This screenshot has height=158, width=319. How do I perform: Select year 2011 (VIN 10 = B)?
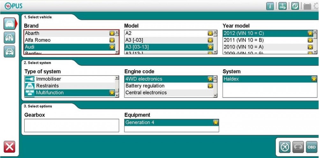268,40
